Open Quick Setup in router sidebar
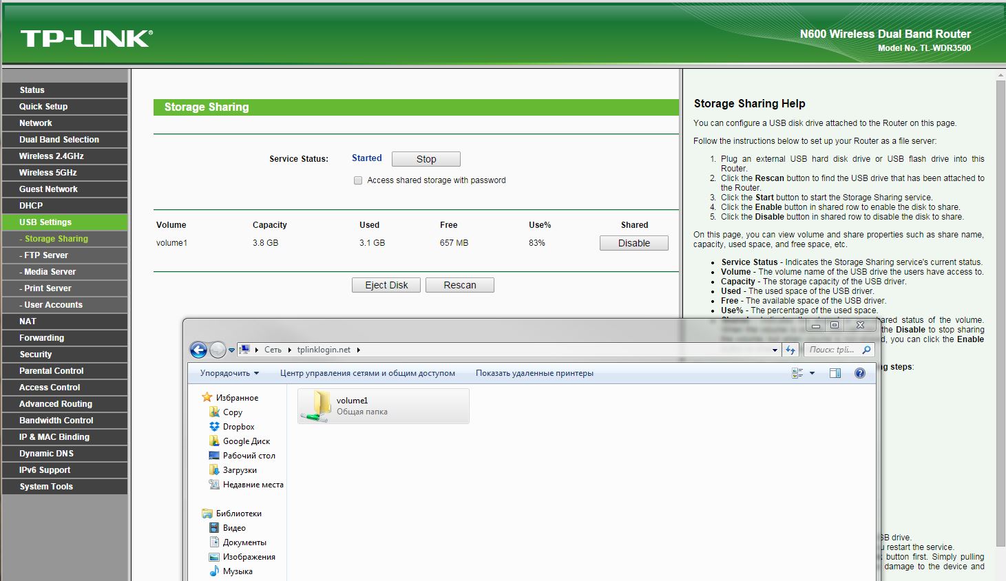Viewport: 1006px width, 581px height. 65,107
